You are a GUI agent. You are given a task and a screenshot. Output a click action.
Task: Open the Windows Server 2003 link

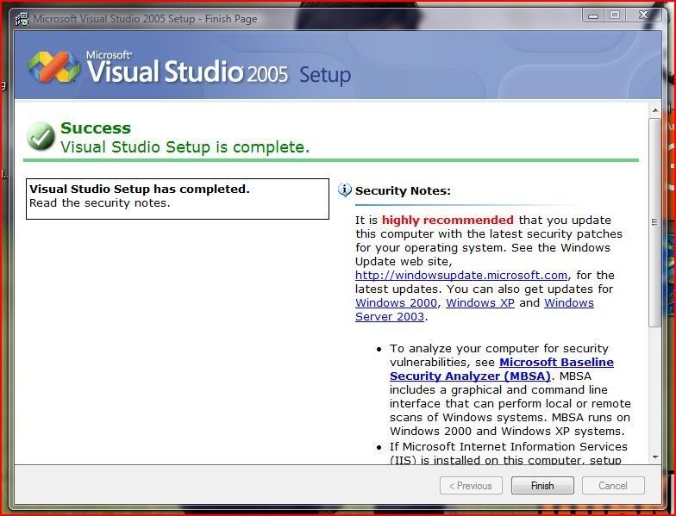click(474, 310)
